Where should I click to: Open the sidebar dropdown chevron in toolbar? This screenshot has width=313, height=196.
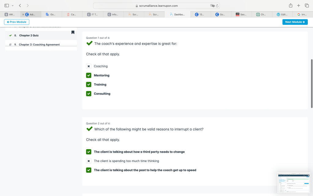pos(13,6)
